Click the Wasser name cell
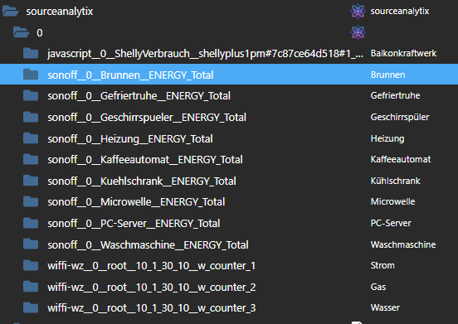Viewport: 458px width, 324px height. tap(385, 308)
